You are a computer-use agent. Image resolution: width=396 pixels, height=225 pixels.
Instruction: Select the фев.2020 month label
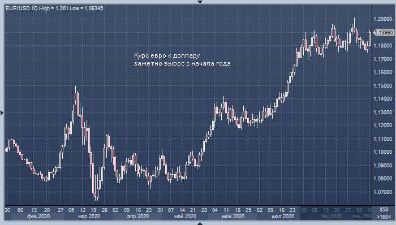pyautogui.click(x=38, y=217)
